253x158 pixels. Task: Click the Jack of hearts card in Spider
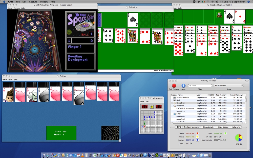(x=8, y=95)
